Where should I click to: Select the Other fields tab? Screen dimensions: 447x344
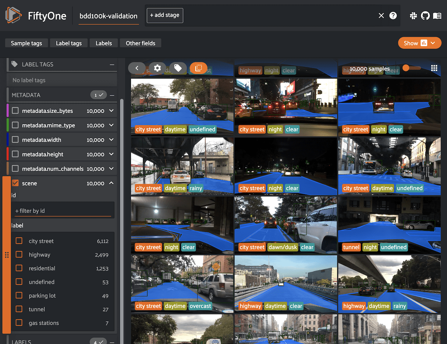coord(141,43)
